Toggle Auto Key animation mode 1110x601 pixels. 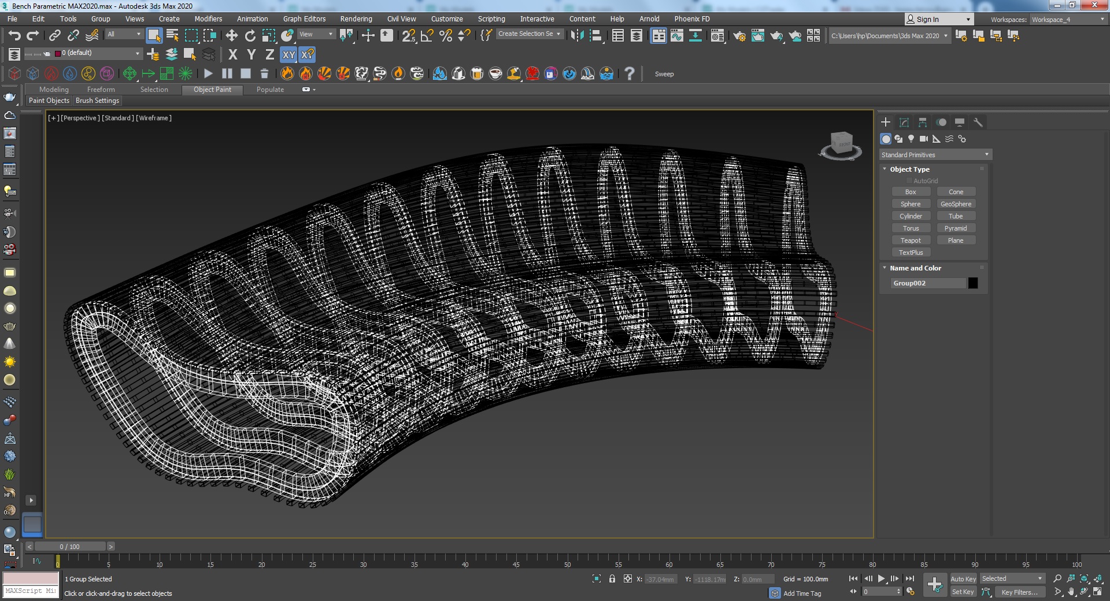tap(963, 579)
